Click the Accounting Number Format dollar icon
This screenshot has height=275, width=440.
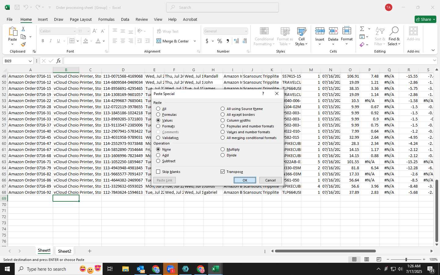pyautogui.click(x=207, y=41)
